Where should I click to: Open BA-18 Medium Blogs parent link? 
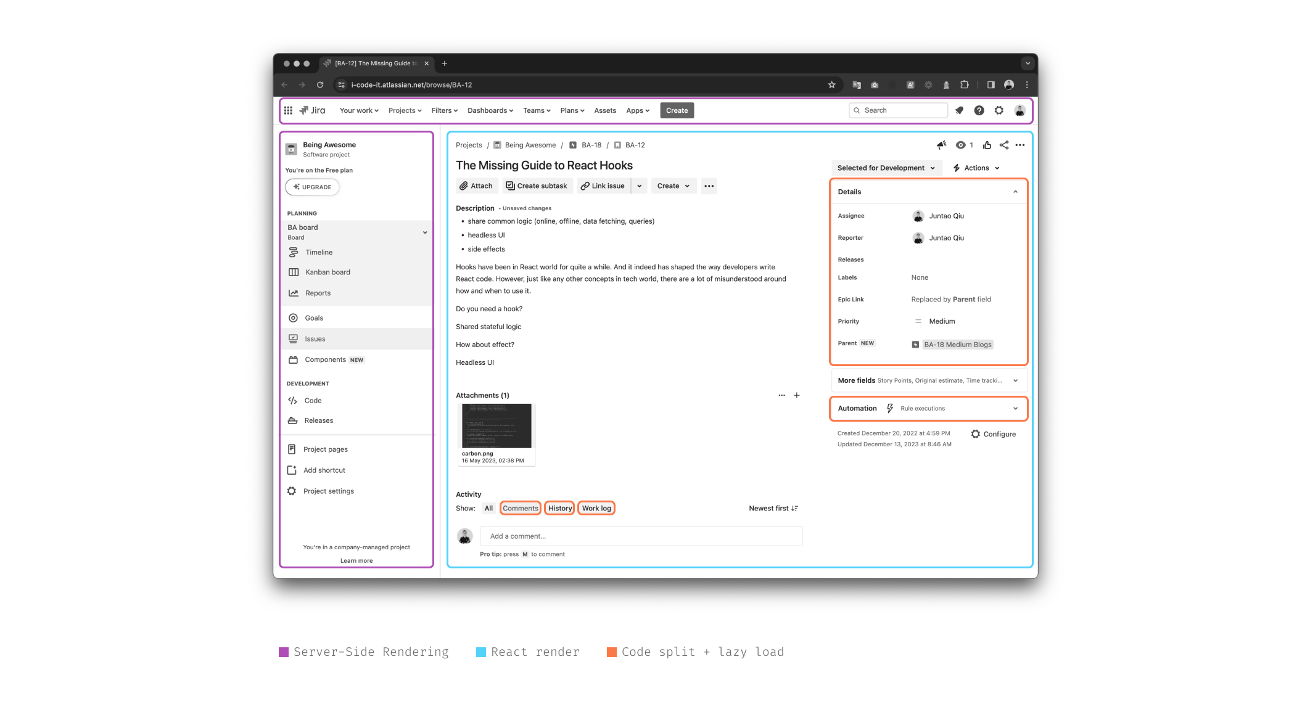tap(957, 345)
